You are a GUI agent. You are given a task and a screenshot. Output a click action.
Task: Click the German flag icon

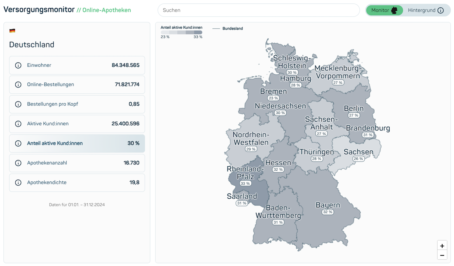click(12, 31)
